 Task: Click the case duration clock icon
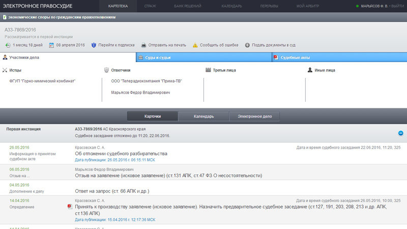[x=8, y=45]
